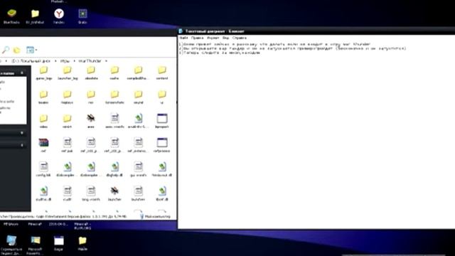Image resolution: width=455 pixels, height=256 pixels.
Task: Open Правка menu in Notepad
Action: pos(197,38)
